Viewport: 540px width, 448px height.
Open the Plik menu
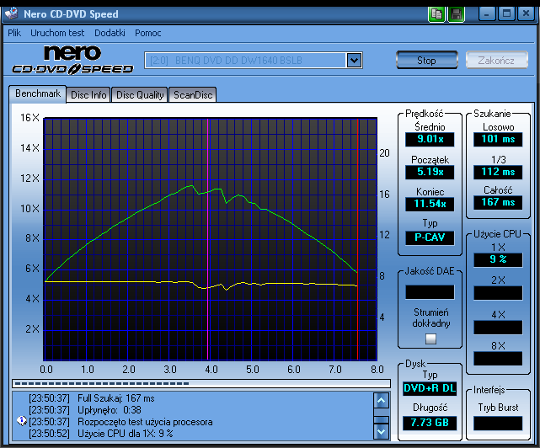coord(14,33)
